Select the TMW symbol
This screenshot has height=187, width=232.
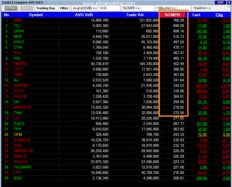(18, 75)
